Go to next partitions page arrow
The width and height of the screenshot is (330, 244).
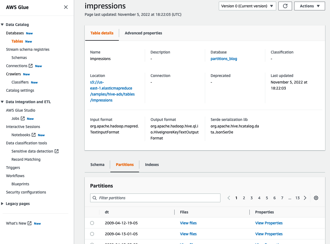305,198
